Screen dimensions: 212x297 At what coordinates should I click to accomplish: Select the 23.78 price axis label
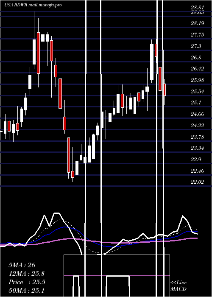[x=197, y=137]
